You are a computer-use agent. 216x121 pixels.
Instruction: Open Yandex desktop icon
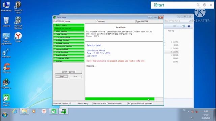[x=18, y=37]
